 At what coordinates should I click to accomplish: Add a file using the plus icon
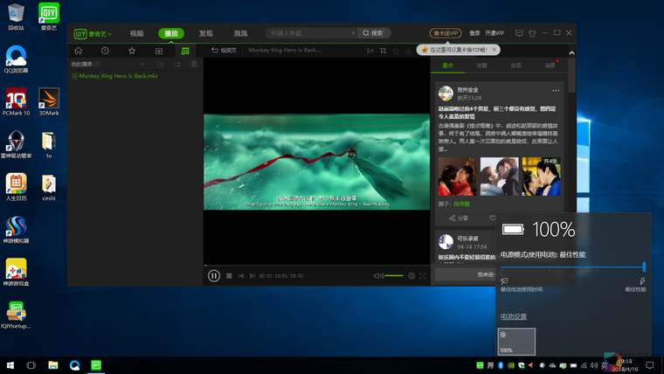point(142,64)
